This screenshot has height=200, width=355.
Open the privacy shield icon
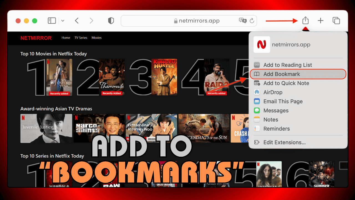111,21
